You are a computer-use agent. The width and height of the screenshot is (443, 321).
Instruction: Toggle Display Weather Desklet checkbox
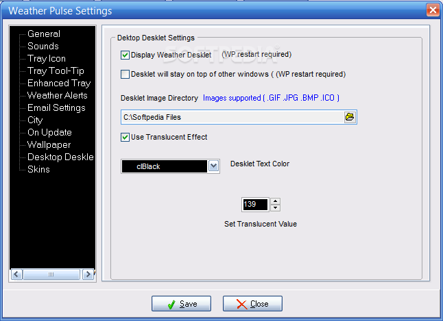pyautogui.click(x=125, y=55)
